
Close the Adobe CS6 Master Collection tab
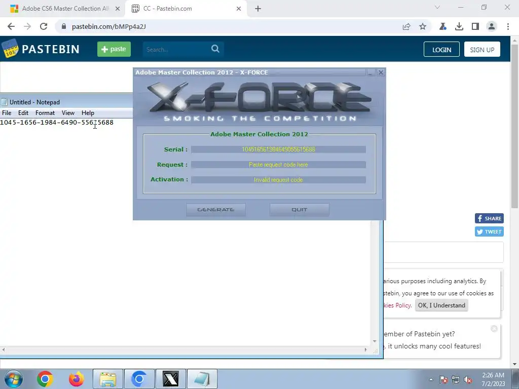point(118,9)
